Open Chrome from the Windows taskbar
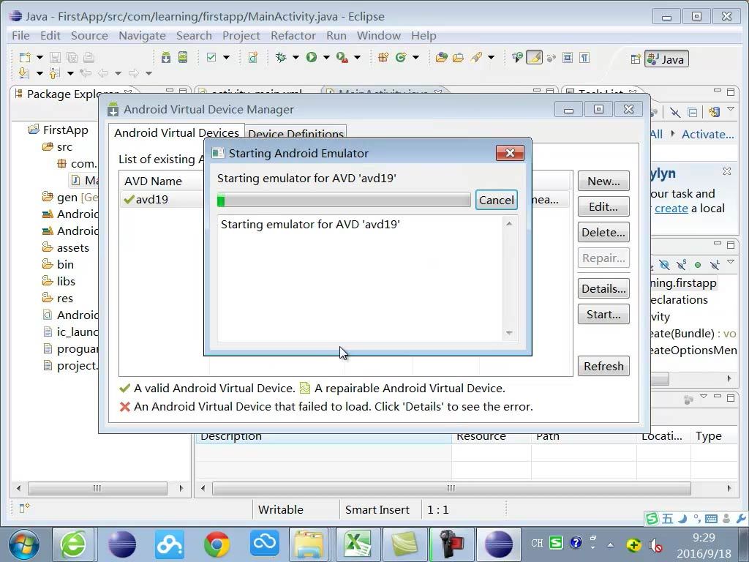The image size is (749, 562). pos(217,544)
